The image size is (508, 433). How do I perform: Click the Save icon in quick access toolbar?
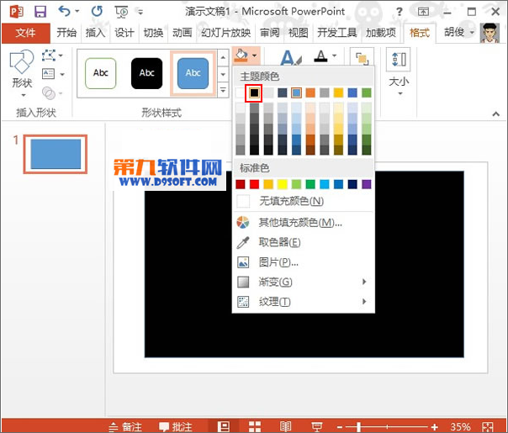coord(40,12)
